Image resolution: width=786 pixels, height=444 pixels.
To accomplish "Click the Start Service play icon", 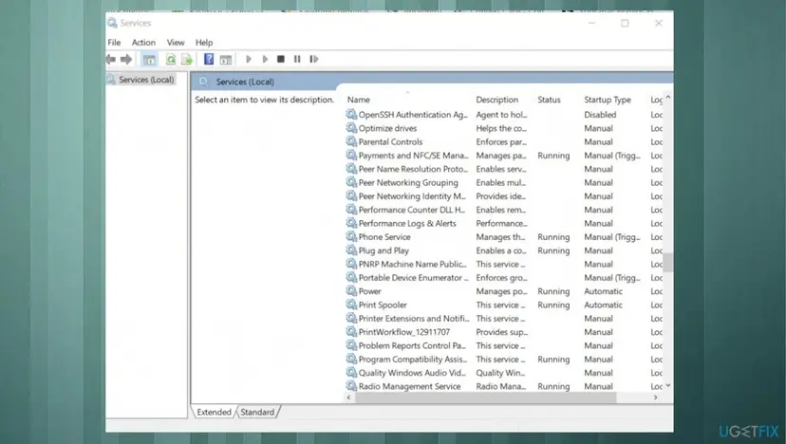I will (x=248, y=59).
